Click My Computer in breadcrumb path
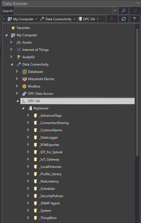 [x=23, y=19]
